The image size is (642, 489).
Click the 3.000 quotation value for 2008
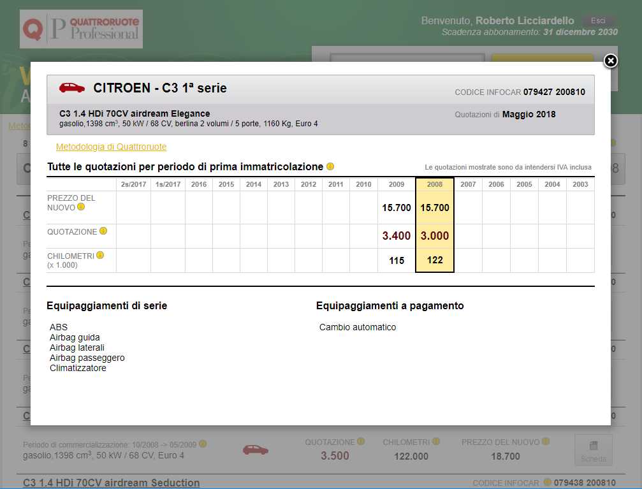pos(435,236)
